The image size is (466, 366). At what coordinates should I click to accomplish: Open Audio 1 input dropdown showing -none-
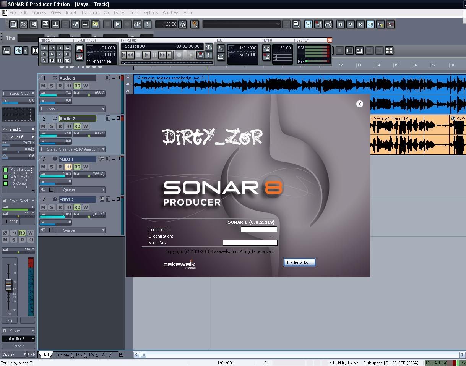[73, 109]
